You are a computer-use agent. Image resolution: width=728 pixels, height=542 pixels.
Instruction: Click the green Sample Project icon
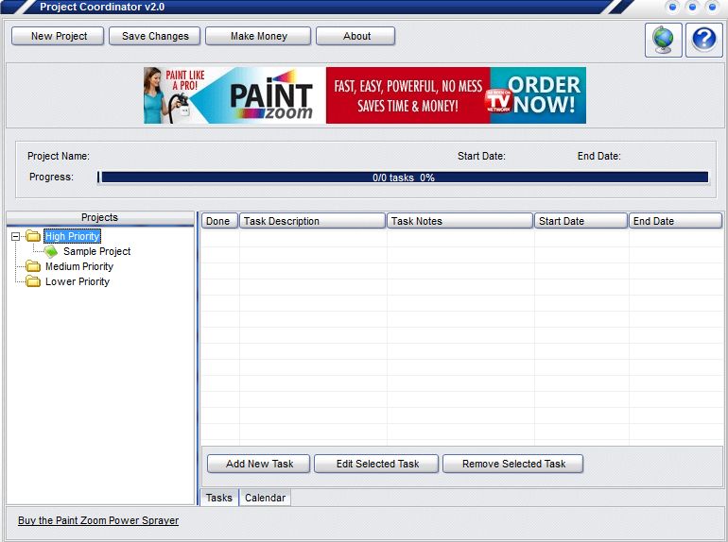click(x=51, y=251)
